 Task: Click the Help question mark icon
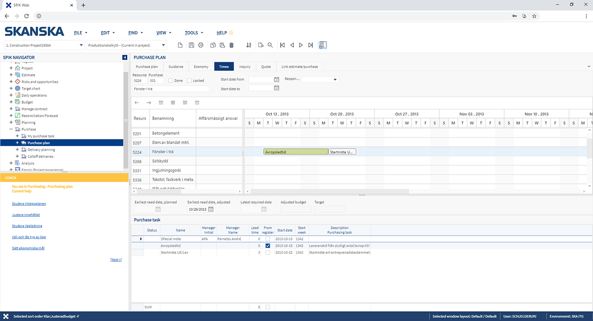coord(231,33)
